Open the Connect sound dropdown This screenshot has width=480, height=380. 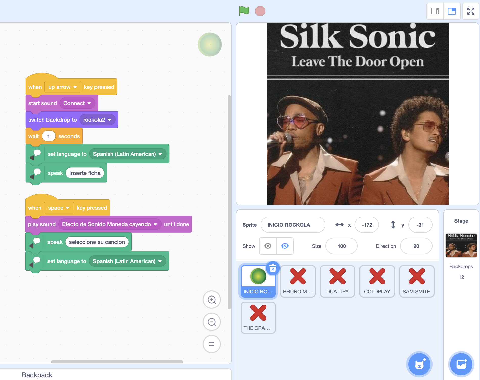77,103
